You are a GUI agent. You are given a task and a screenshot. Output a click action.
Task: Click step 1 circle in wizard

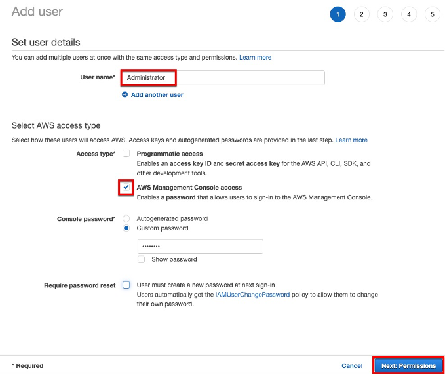[338, 14]
